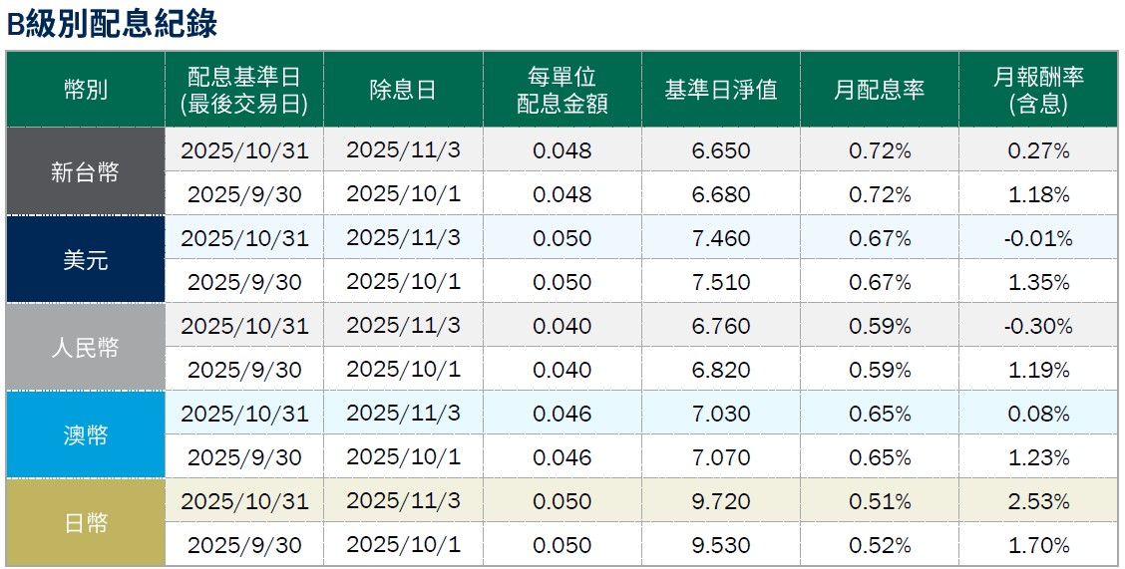Click the 配息基準日 column header
The image size is (1125, 569).
[243, 90]
